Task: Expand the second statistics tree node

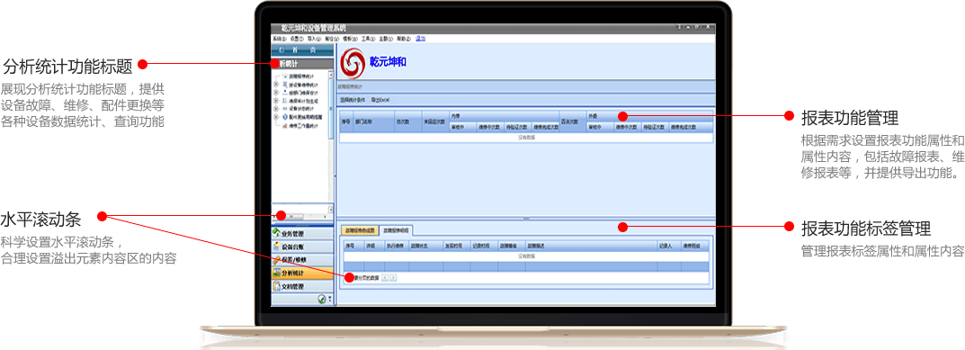Action: 276,85
